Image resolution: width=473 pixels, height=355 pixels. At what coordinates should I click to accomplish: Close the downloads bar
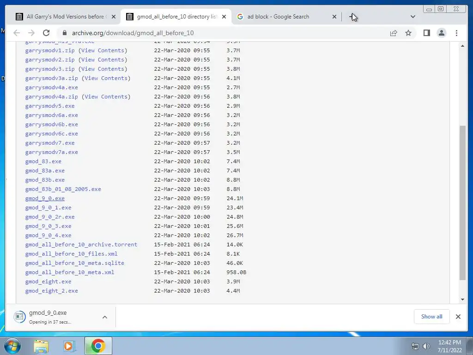point(458,316)
